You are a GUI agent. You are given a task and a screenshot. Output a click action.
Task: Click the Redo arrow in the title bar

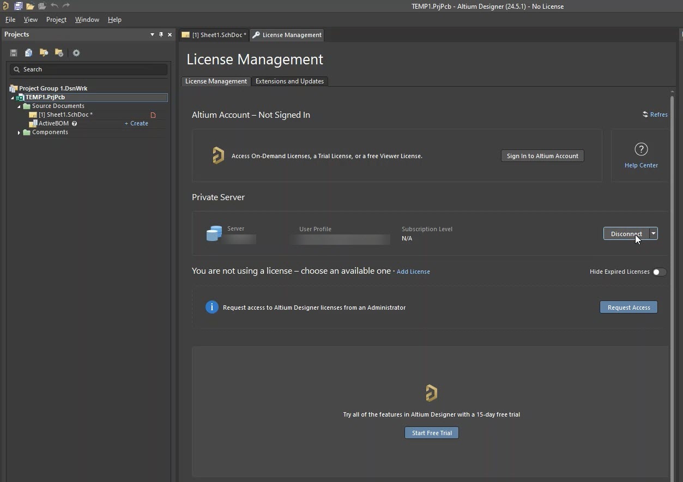66,6
